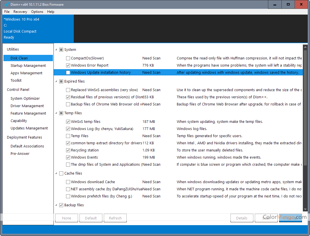Collapse the Expired files group
This screenshot has height=236, width=310.
56,81
